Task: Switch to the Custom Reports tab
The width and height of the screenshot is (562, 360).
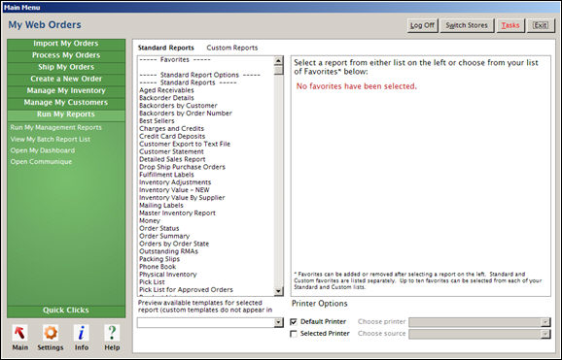Action: [x=231, y=48]
